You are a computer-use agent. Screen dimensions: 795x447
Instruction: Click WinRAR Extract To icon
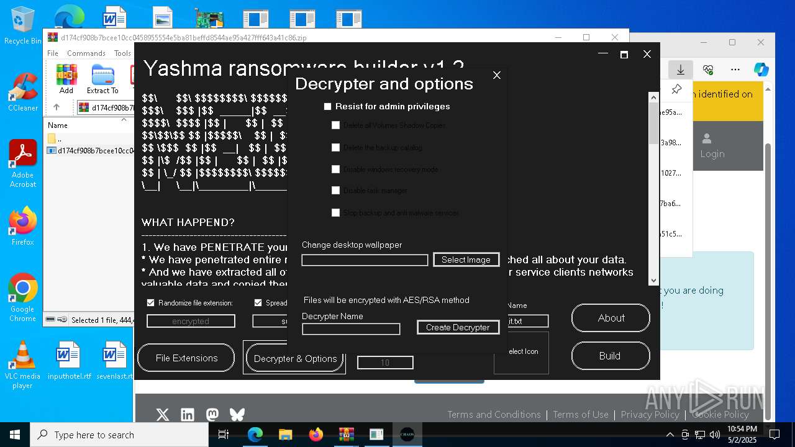click(x=102, y=79)
